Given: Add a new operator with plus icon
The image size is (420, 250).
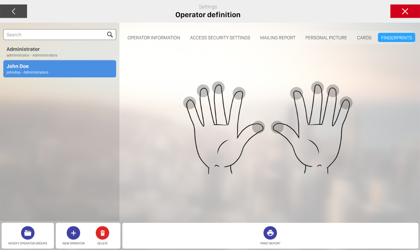Looking at the screenshot, I should (73, 233).
